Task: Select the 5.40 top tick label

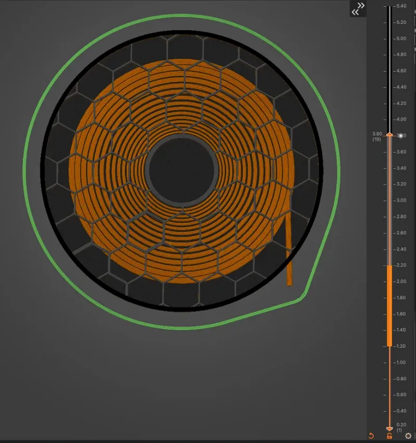Action: [x=401, y=6]
